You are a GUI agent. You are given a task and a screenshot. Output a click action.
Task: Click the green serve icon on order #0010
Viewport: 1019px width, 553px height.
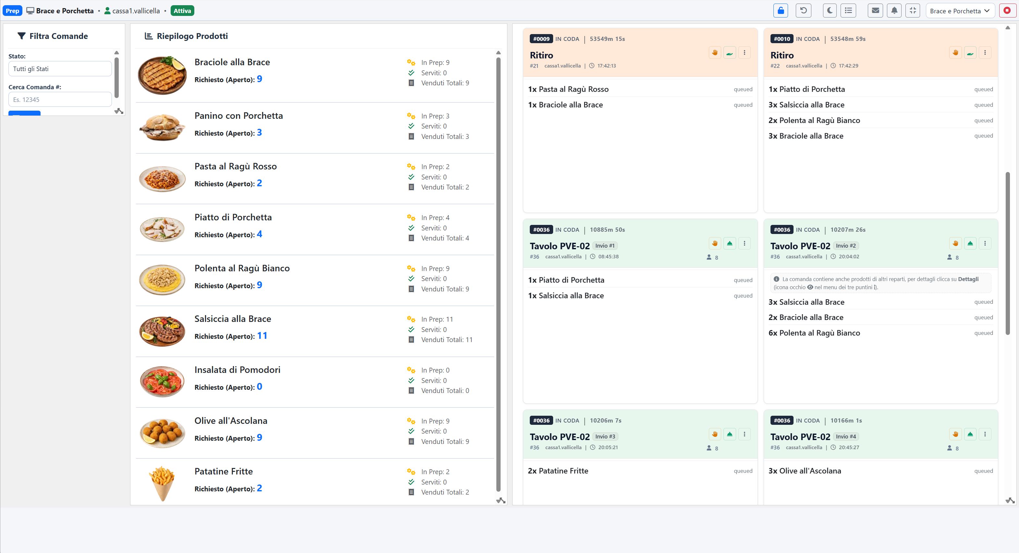coord(970,53)
